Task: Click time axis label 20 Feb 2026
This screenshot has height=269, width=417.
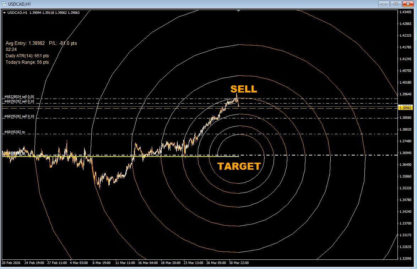Action: pos(11,263)
